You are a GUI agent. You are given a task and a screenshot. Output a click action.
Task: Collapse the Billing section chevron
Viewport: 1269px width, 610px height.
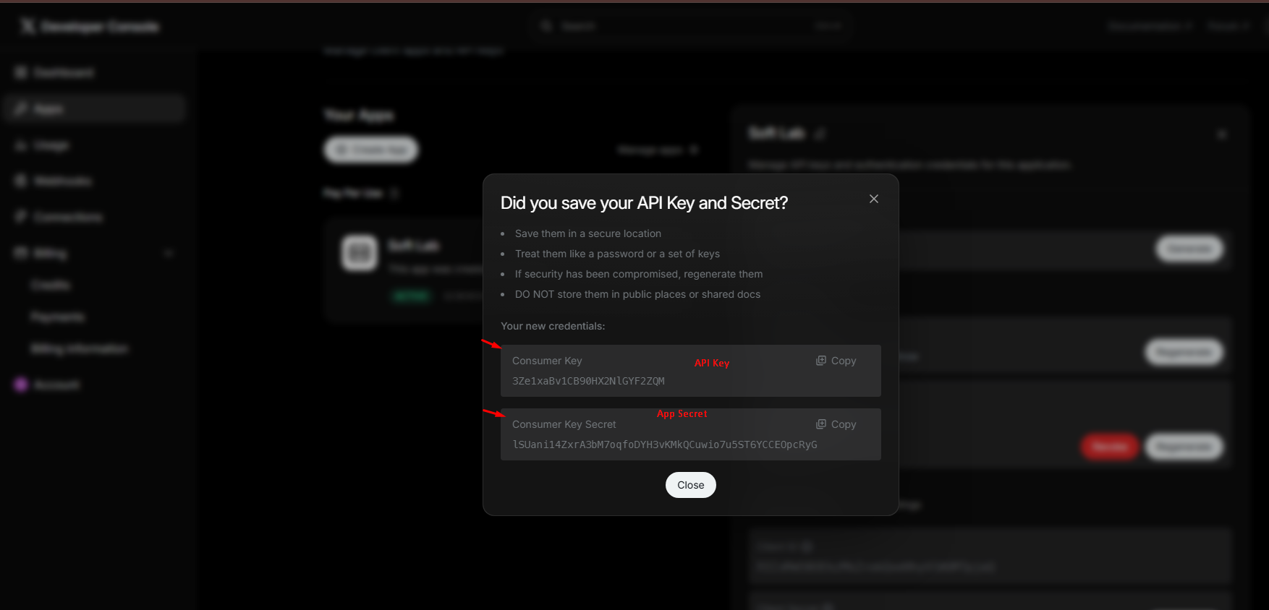click(169, 253)
